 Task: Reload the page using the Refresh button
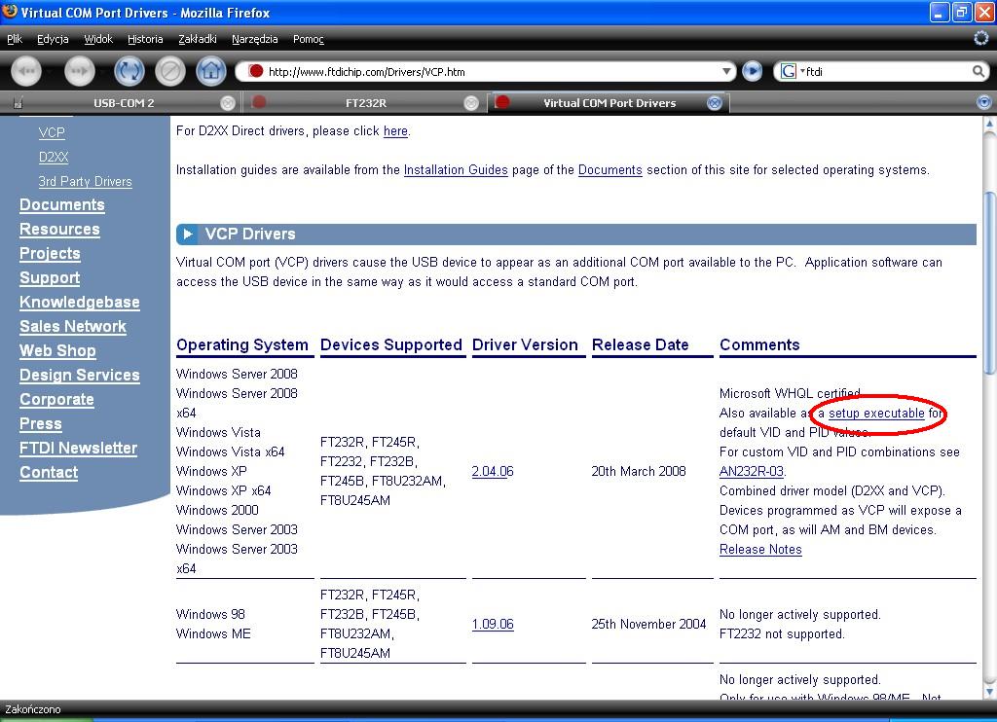pyautogui.click(x=129, y=71)
